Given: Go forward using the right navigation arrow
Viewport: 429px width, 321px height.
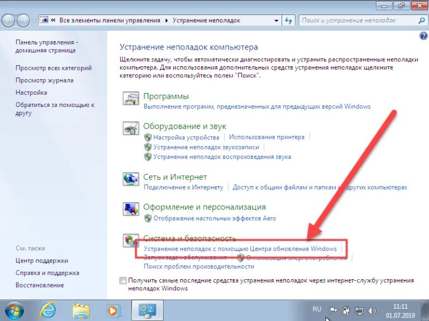Looking at the screenshot, I should pos(23,21).
